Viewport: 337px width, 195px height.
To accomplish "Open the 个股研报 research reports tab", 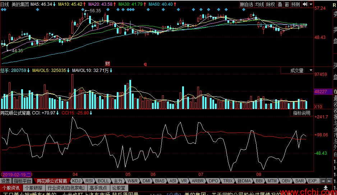I will point(34,188).
